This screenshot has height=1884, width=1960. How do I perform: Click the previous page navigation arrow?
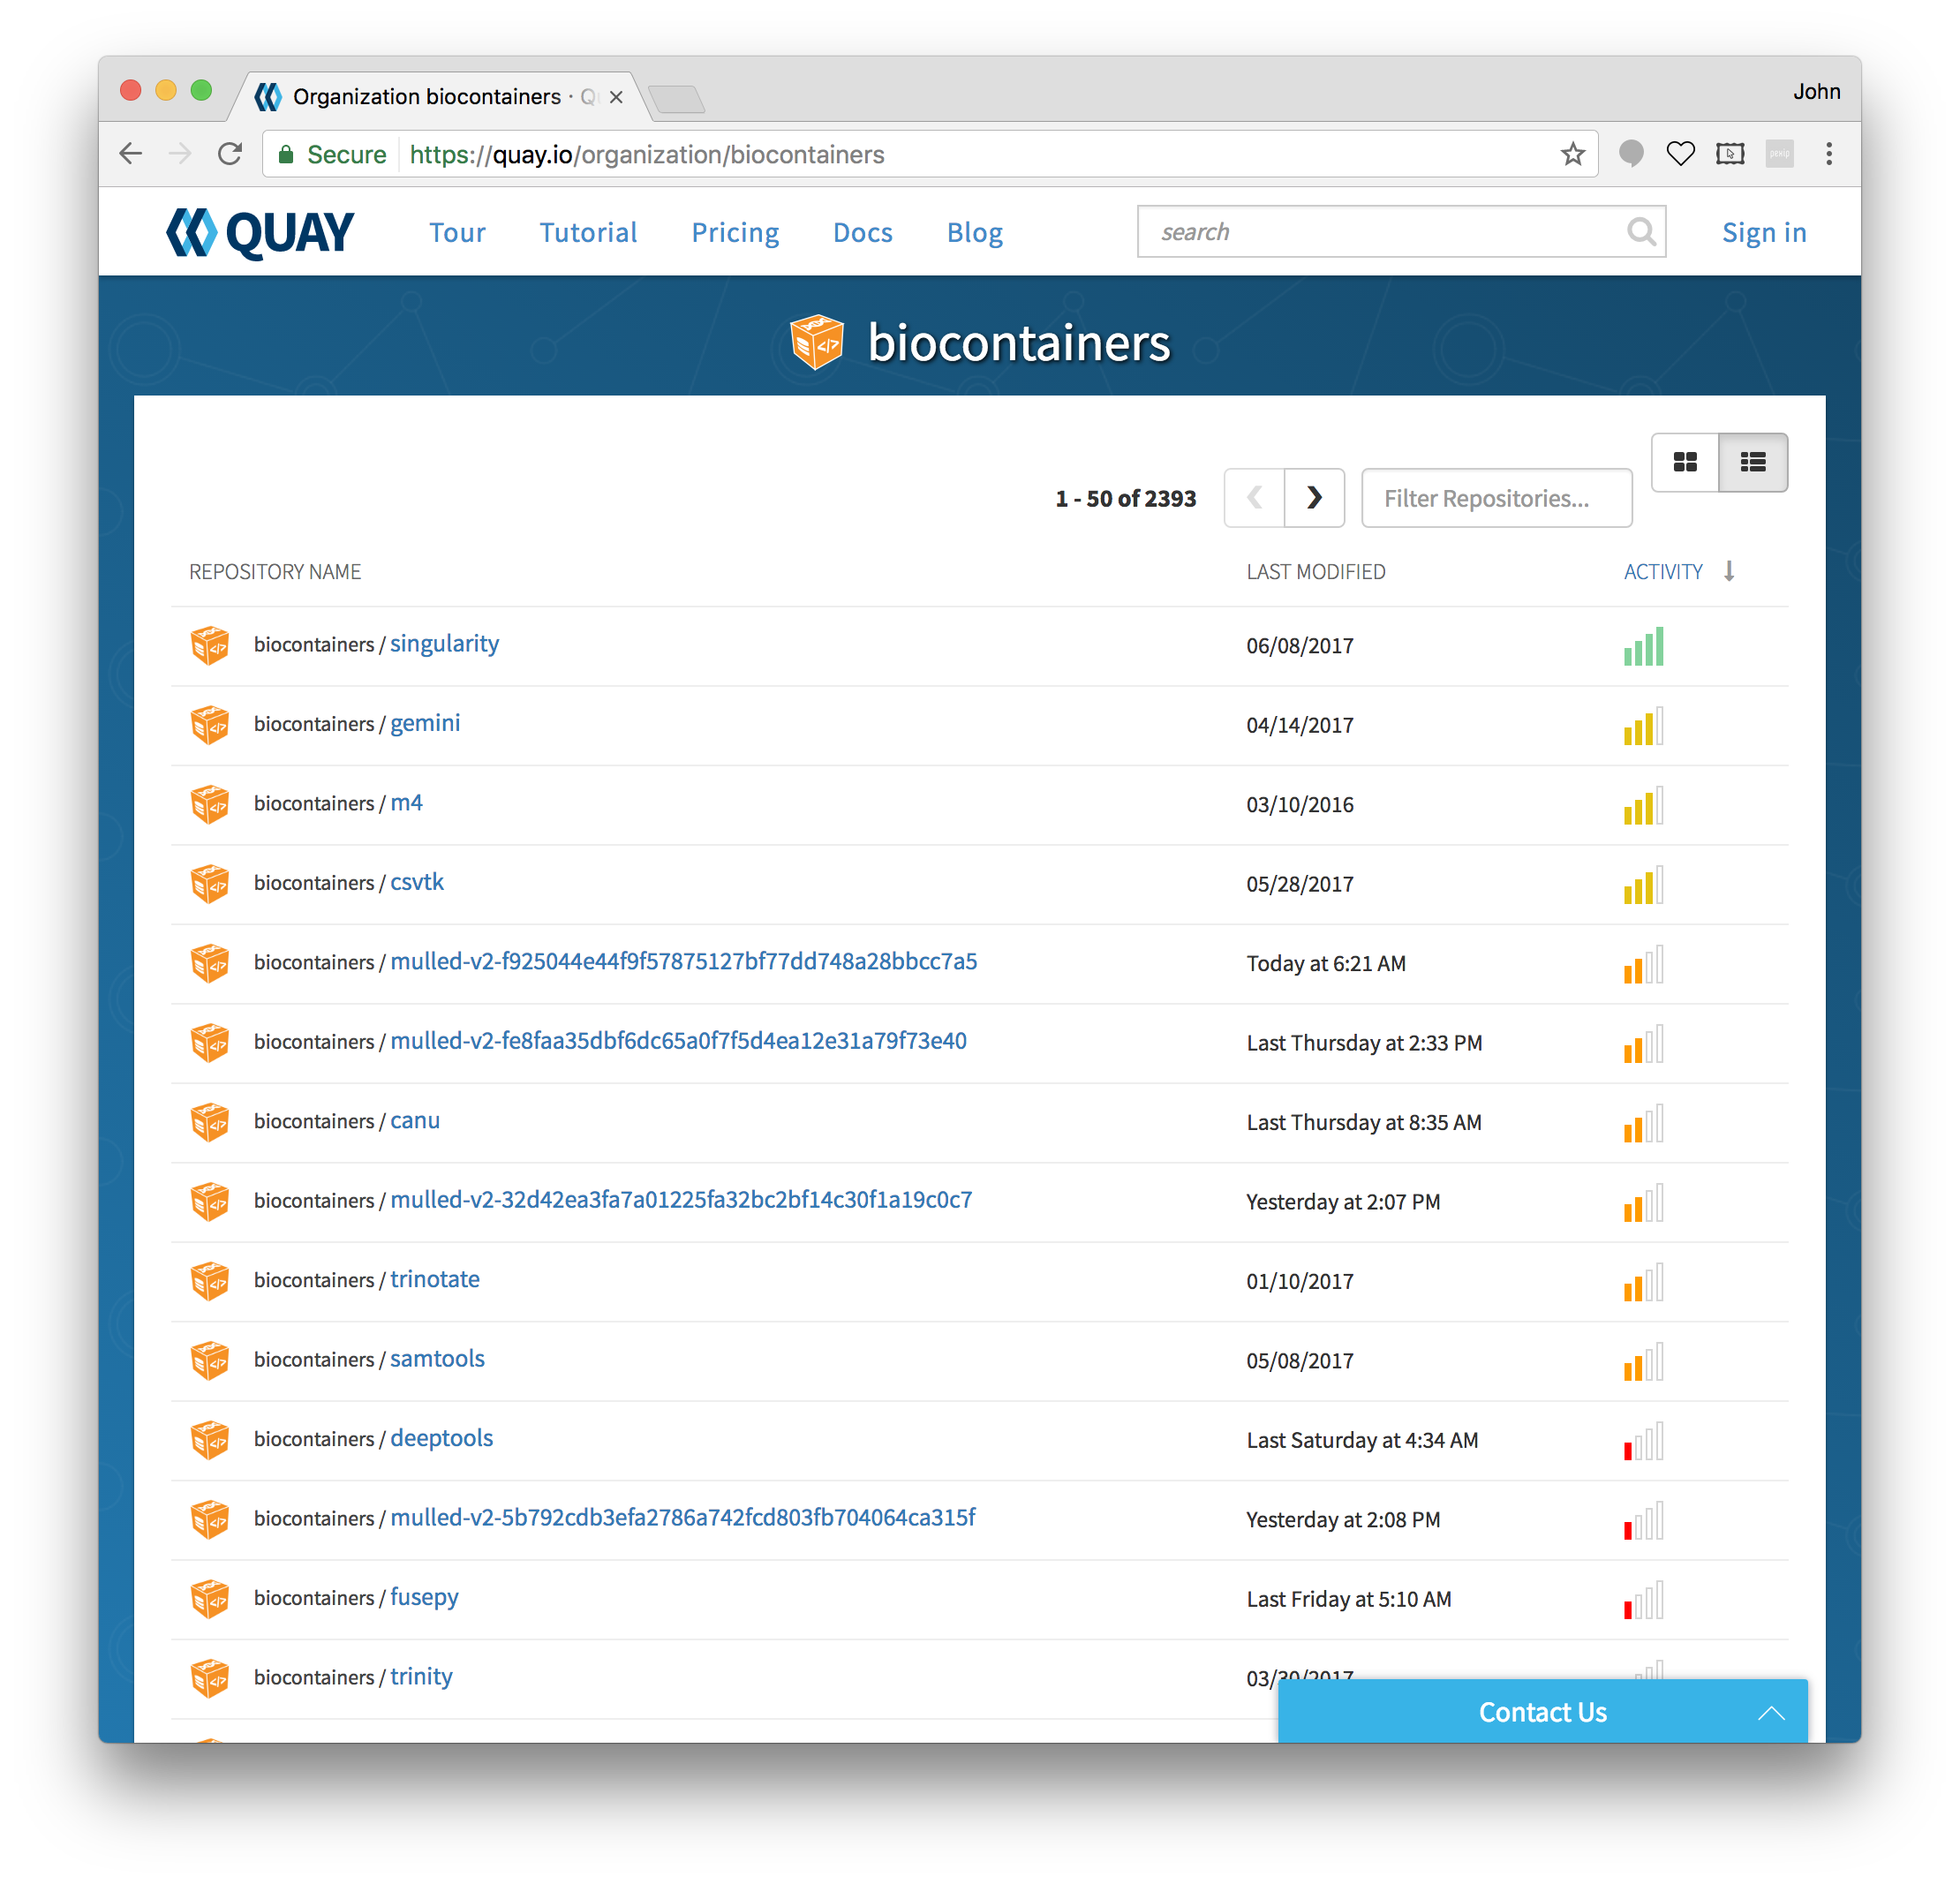tap(1255, 497)
